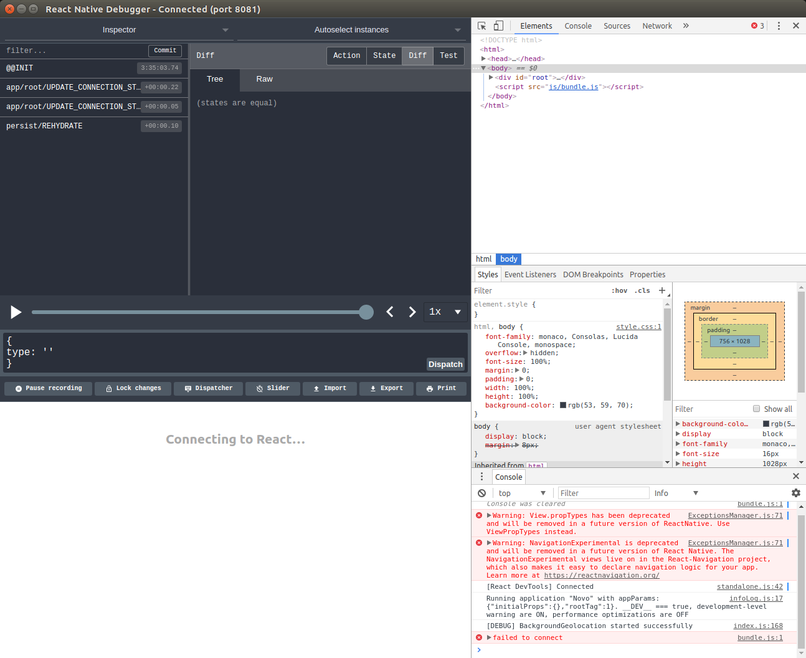Expand background-color computed property
Image resolution: width=806 pixels, height=658 pixels.
[678, 424]
